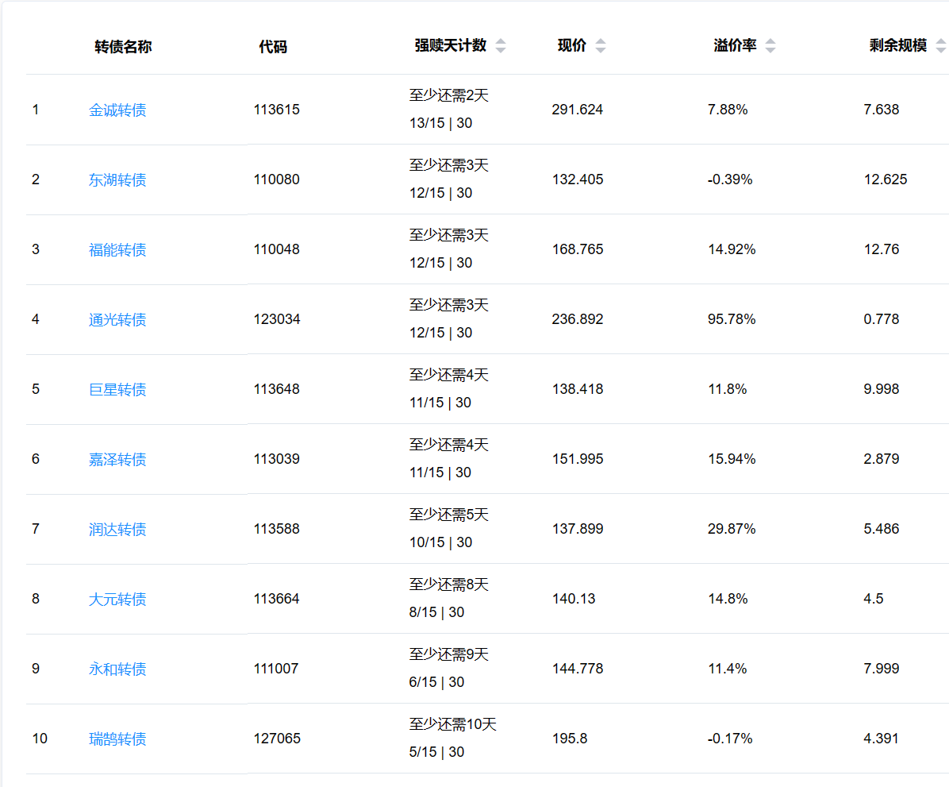
Task: Toggle the 溢价率 column sort icon
Action: coord(770,46)
